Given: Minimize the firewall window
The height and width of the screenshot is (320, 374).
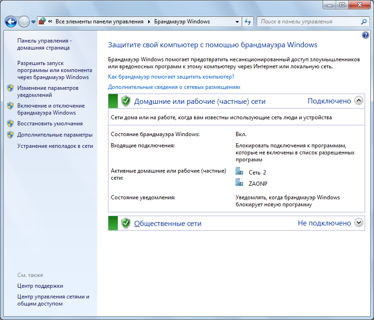Looking at the screenshot, I should click(330, 5).
